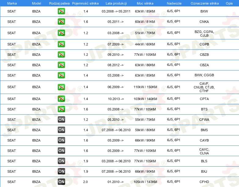
Task: Click petrol fuel icon in CPTA row
Action: (61, 99)
